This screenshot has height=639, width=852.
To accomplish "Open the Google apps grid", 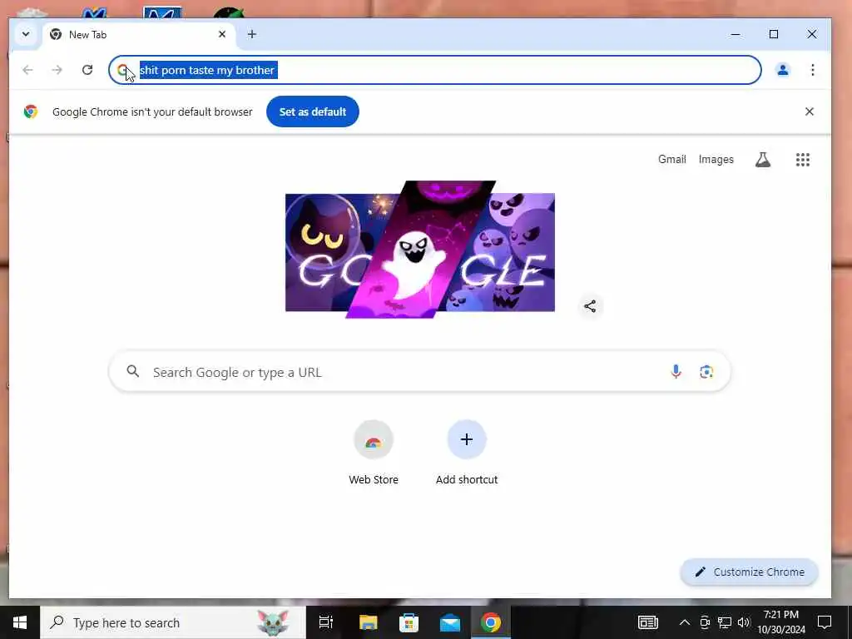I will 803,159.
